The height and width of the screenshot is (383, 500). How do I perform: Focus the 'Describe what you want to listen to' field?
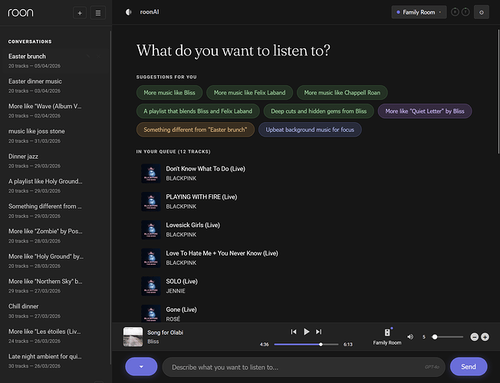(x=304, y=367)
